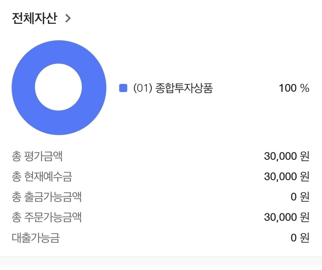Select the 총 주문가능금액 label
The height and width of the screenshot is (270, 322).
coord(47,217)
